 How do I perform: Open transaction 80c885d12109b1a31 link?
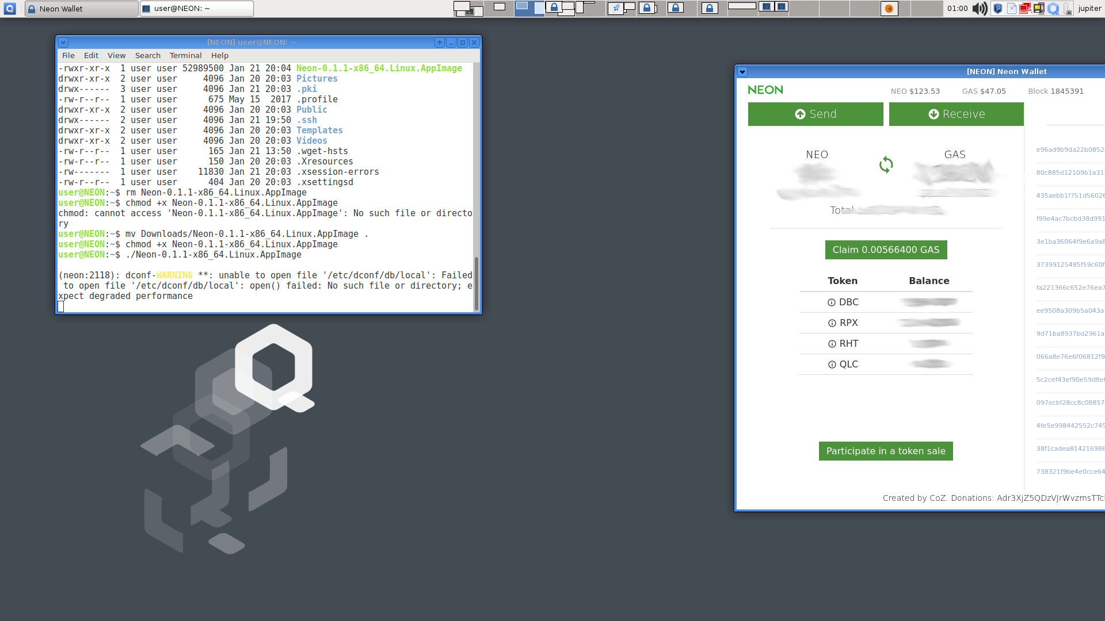[1070, 172]
